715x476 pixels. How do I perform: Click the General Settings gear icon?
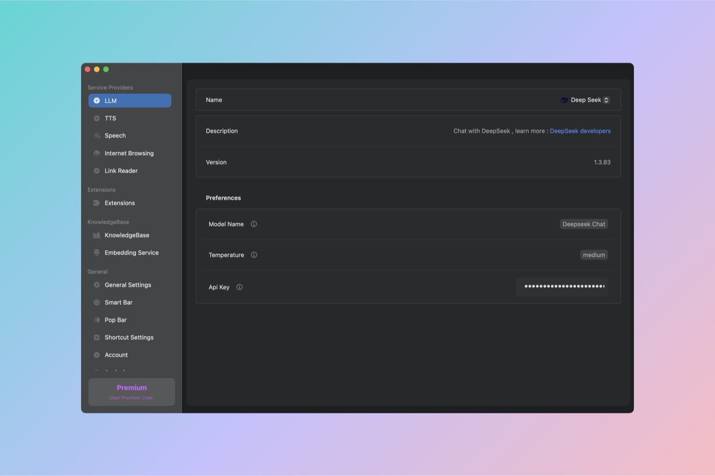point(97,285)
